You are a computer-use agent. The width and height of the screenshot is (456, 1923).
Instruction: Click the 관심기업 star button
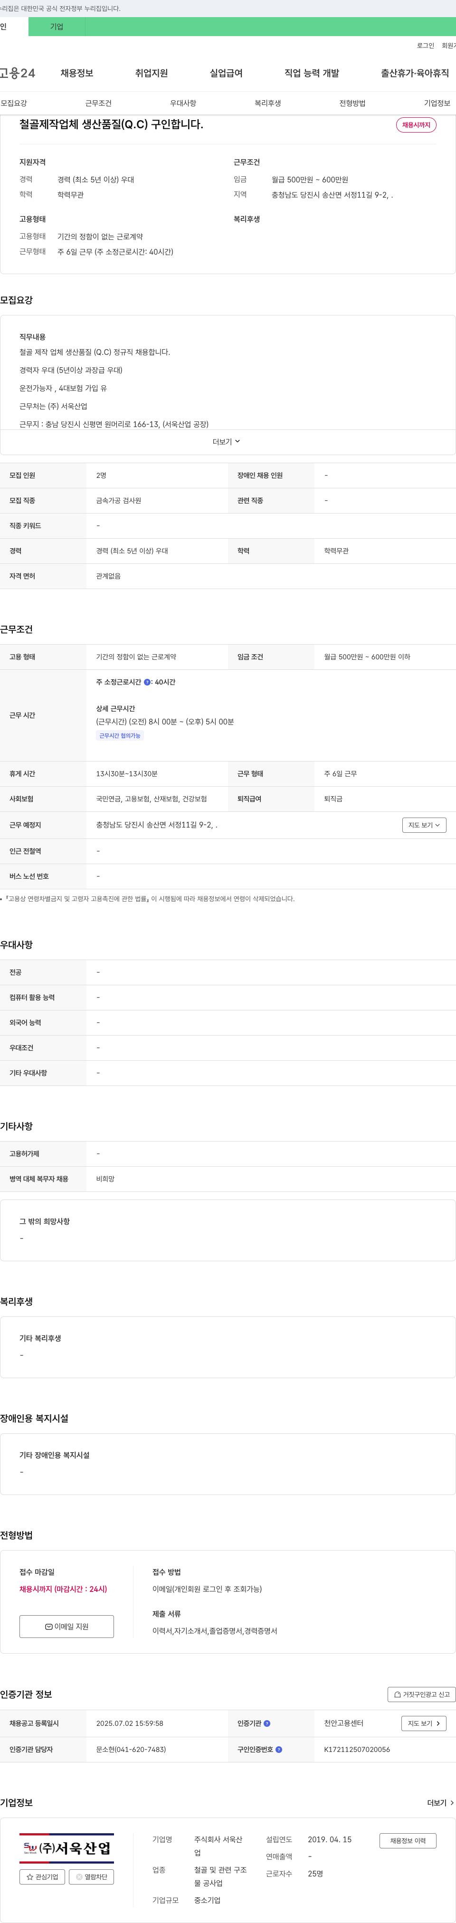pyautogui.click(x=42, y=1877)
